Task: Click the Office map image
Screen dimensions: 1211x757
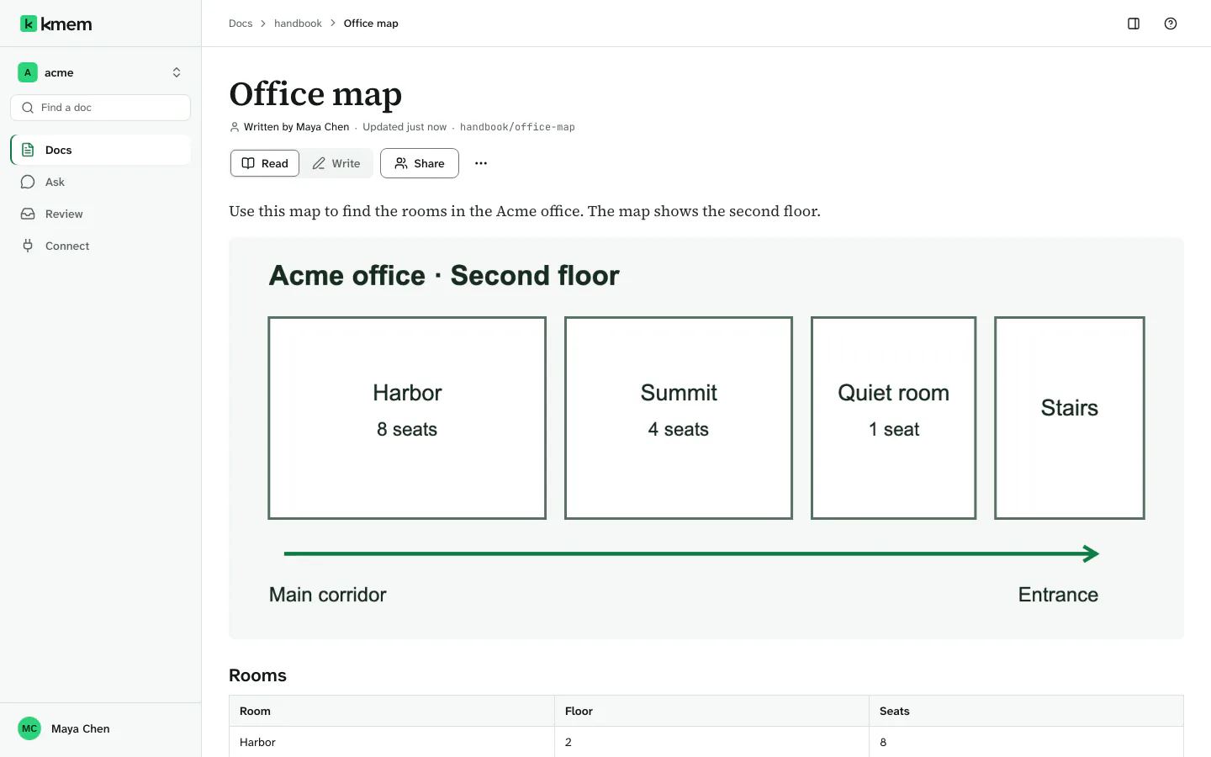Action: 706,438
